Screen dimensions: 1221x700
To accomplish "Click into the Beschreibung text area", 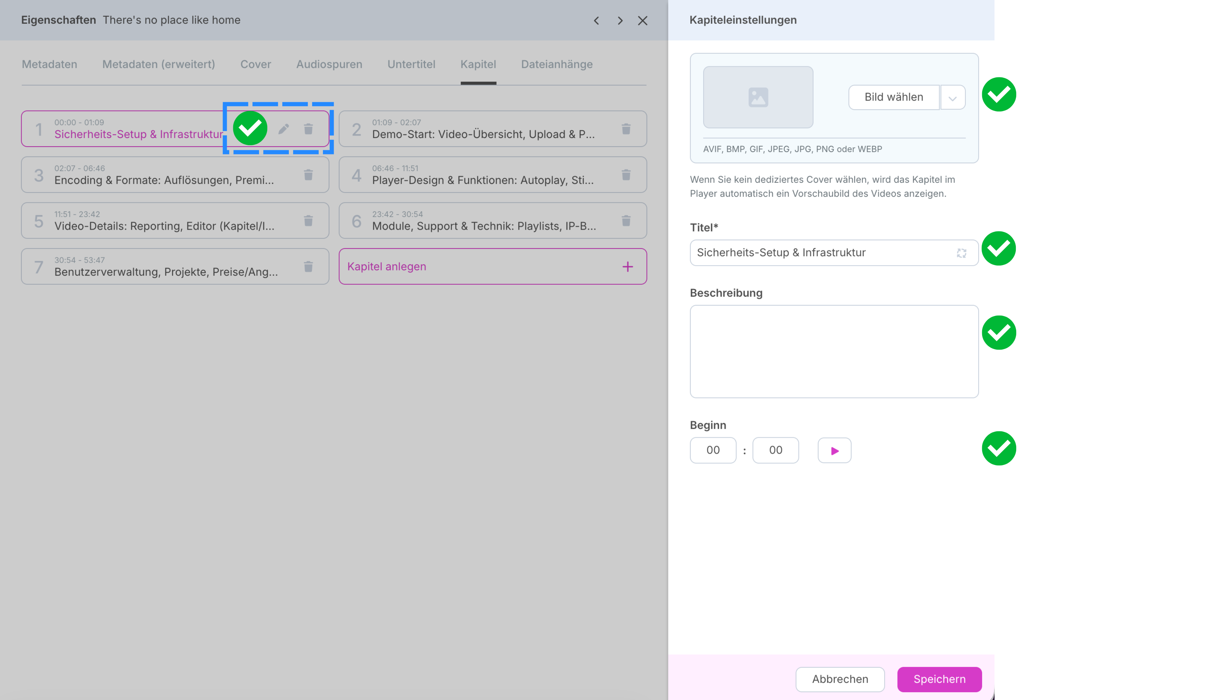I will click(x=833, y=351).
